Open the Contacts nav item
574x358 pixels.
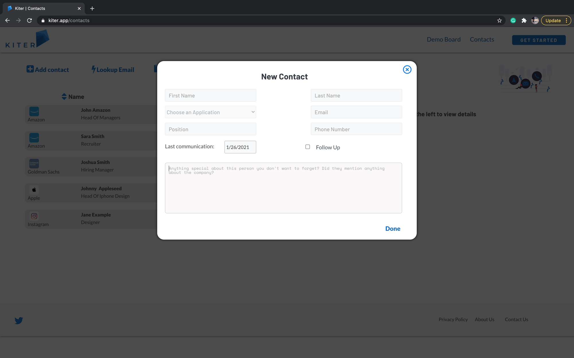point(482,40)
